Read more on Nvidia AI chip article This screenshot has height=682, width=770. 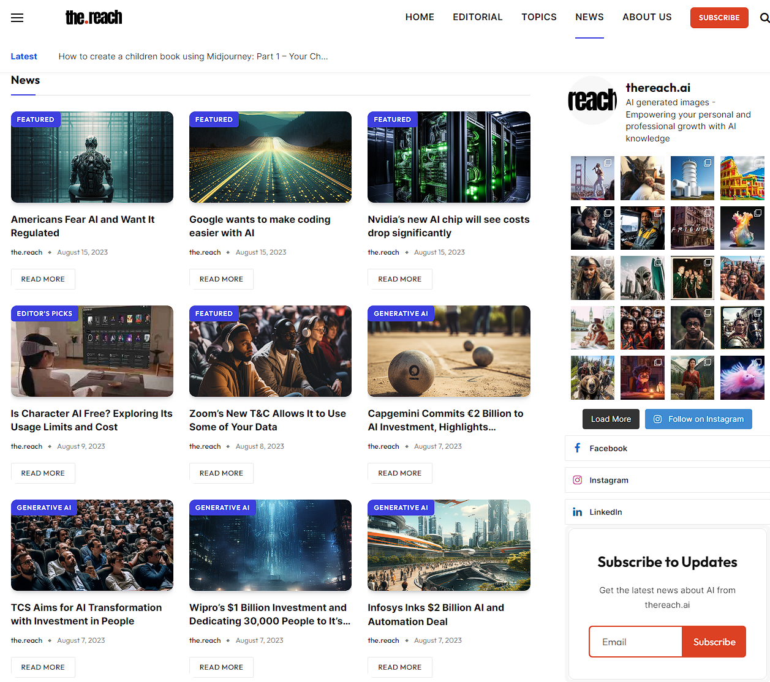[x=400, y=279]
